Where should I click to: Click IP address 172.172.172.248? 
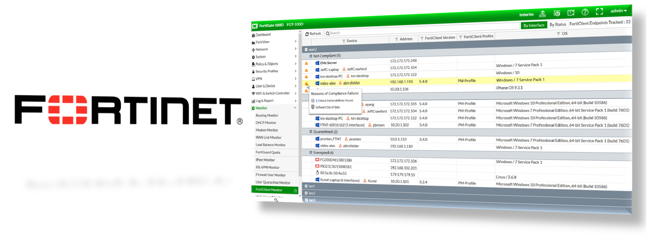pos(403,61)
